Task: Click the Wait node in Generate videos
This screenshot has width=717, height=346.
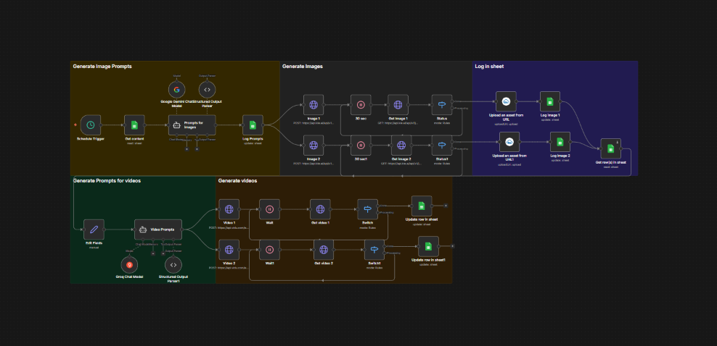Action: click(270, 209)
